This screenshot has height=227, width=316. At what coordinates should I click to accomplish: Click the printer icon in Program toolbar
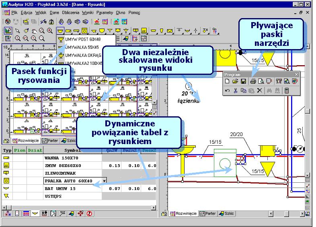coord(253,81)
